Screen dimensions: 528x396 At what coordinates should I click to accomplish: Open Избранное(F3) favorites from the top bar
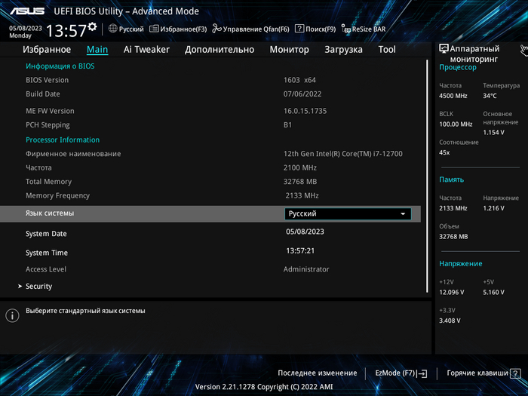(x=178, y=29)
